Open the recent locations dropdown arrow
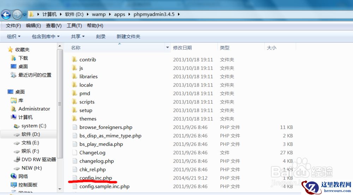Image resolution: width=353 pixels, height=195 pixels. click(x=25, y=15)
